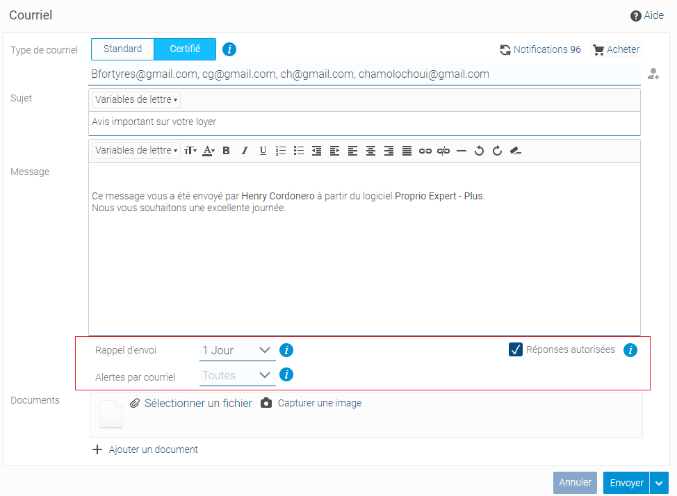Uncheck Réponses autorisées

tap(516, 350)
